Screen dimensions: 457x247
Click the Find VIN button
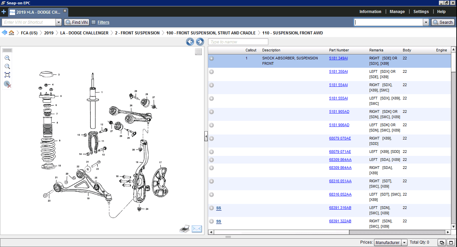(x=77, y=22)
